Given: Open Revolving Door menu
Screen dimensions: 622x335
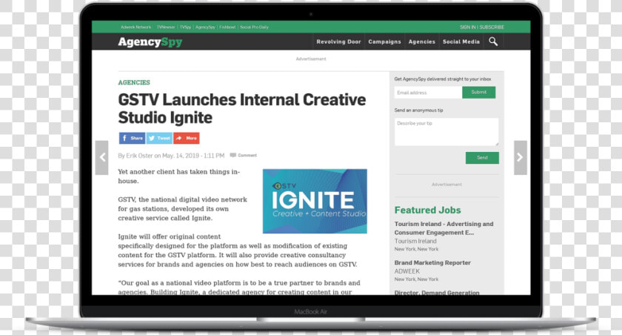Looking at the screenshot, I should (x=339, y=42).
